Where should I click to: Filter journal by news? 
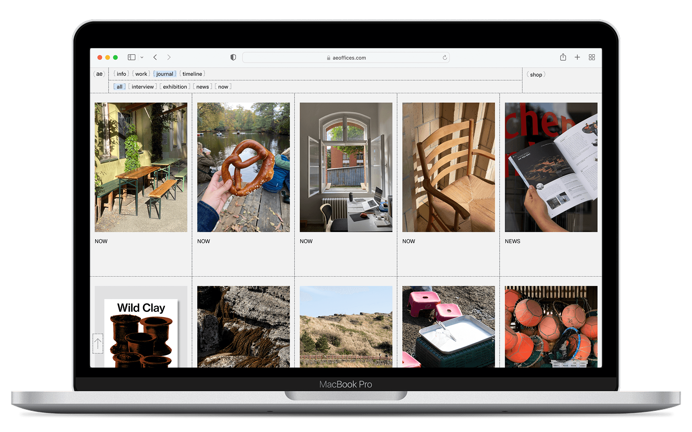coord(202,87)
